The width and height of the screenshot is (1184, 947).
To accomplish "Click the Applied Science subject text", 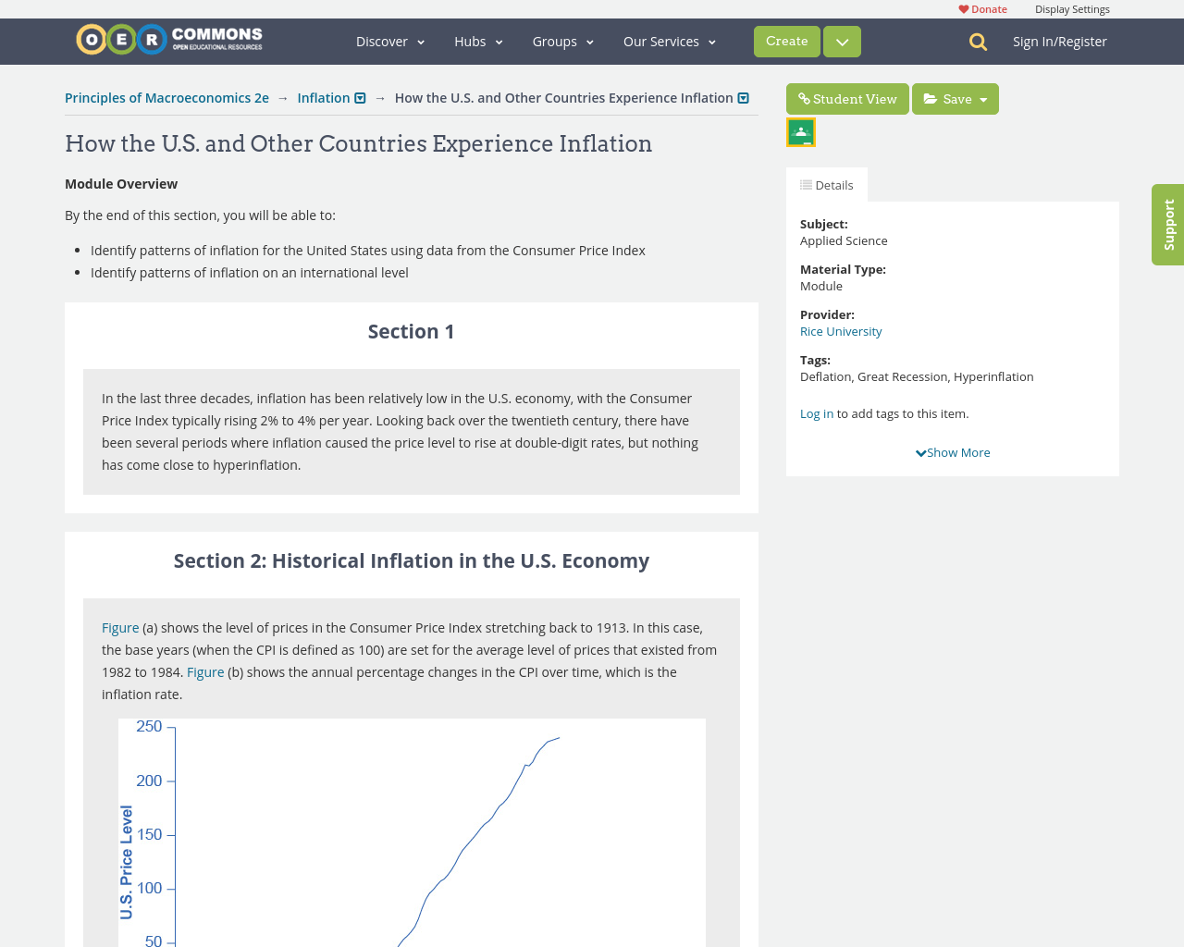I will coord(844,240).
